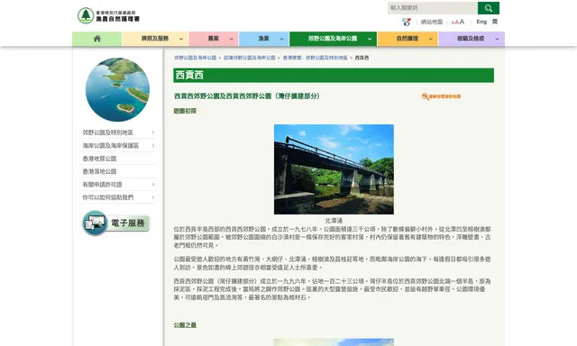The width and height of the screenshot is (577, 346).
Task: Click the orange map magnifier icon
Action: point(426,96)
